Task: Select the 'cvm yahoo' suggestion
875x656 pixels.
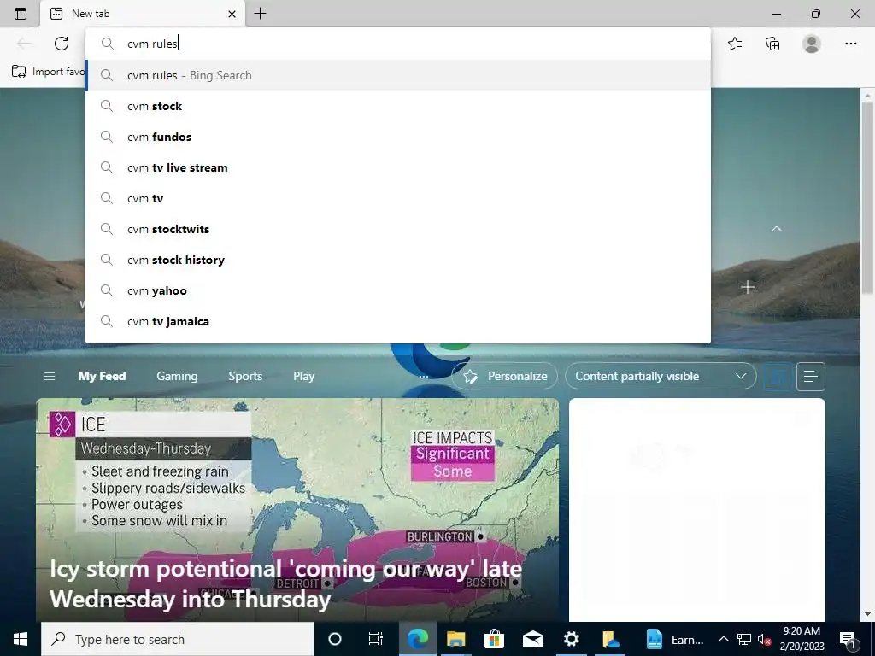Action: (398, 290)
